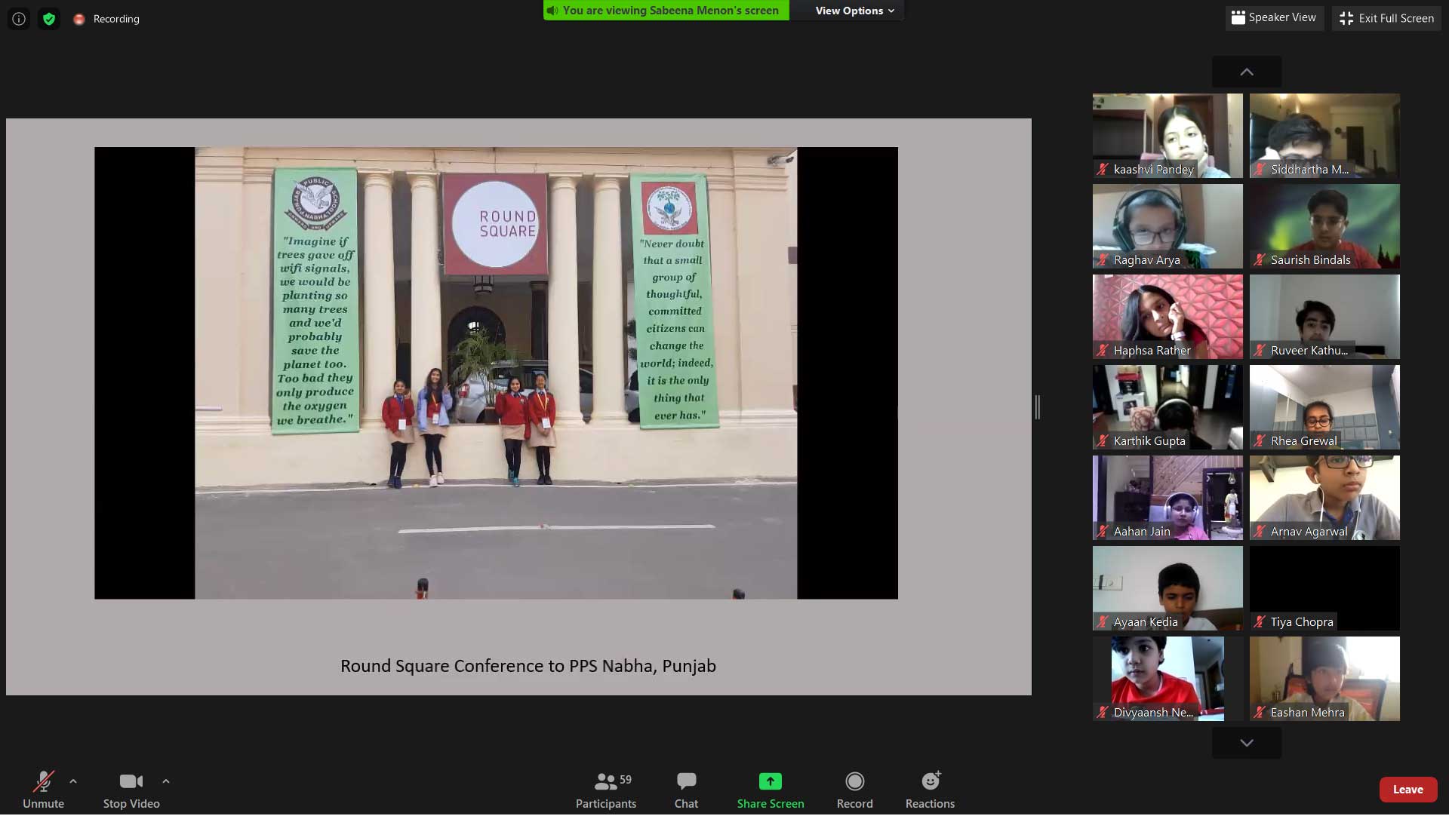Viewport: 1449px width, 816px height.
Task: Open the meeting information icon
Action: 19,19
